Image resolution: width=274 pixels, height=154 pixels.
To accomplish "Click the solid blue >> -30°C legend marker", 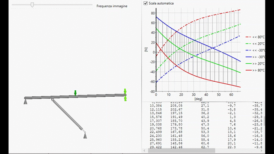I will click(248, 57).
